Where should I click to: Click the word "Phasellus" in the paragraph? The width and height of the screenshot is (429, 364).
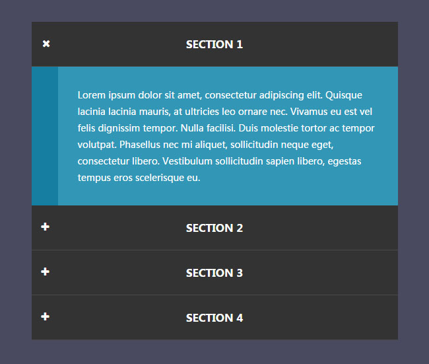142,145
